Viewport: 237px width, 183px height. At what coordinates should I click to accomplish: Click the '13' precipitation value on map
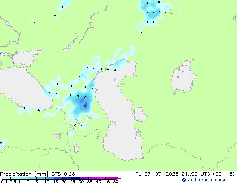point(84,106)
